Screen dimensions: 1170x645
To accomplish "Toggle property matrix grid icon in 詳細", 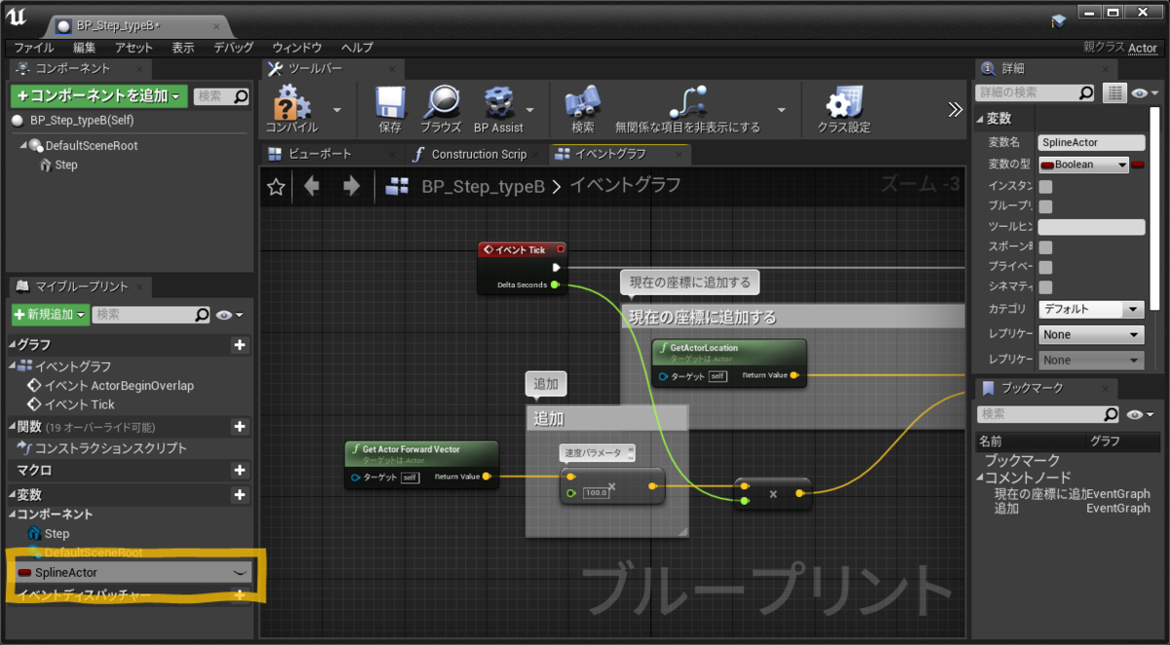I will pyautogui.click(x=1114, y=93).
